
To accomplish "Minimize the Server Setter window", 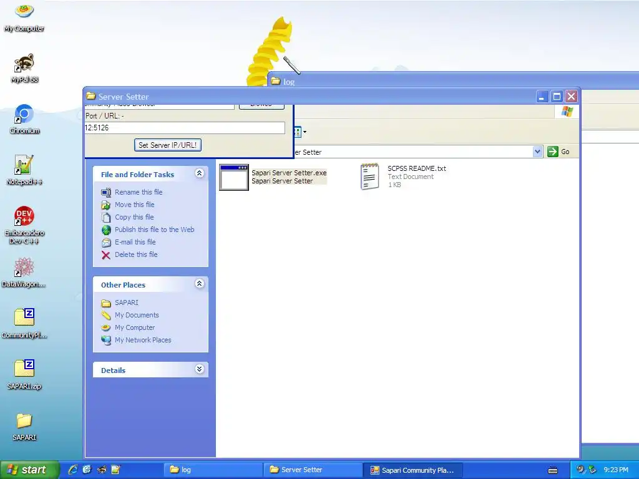I will click(542, 97).
